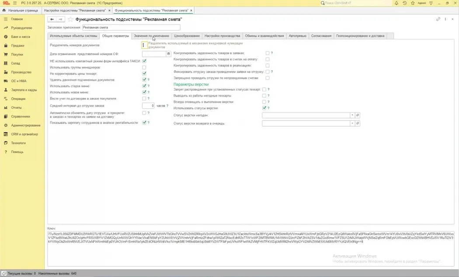The image size is (459, 277).
Task: Open 'Администрирование' sidebar section
Action: coord(26,125)
